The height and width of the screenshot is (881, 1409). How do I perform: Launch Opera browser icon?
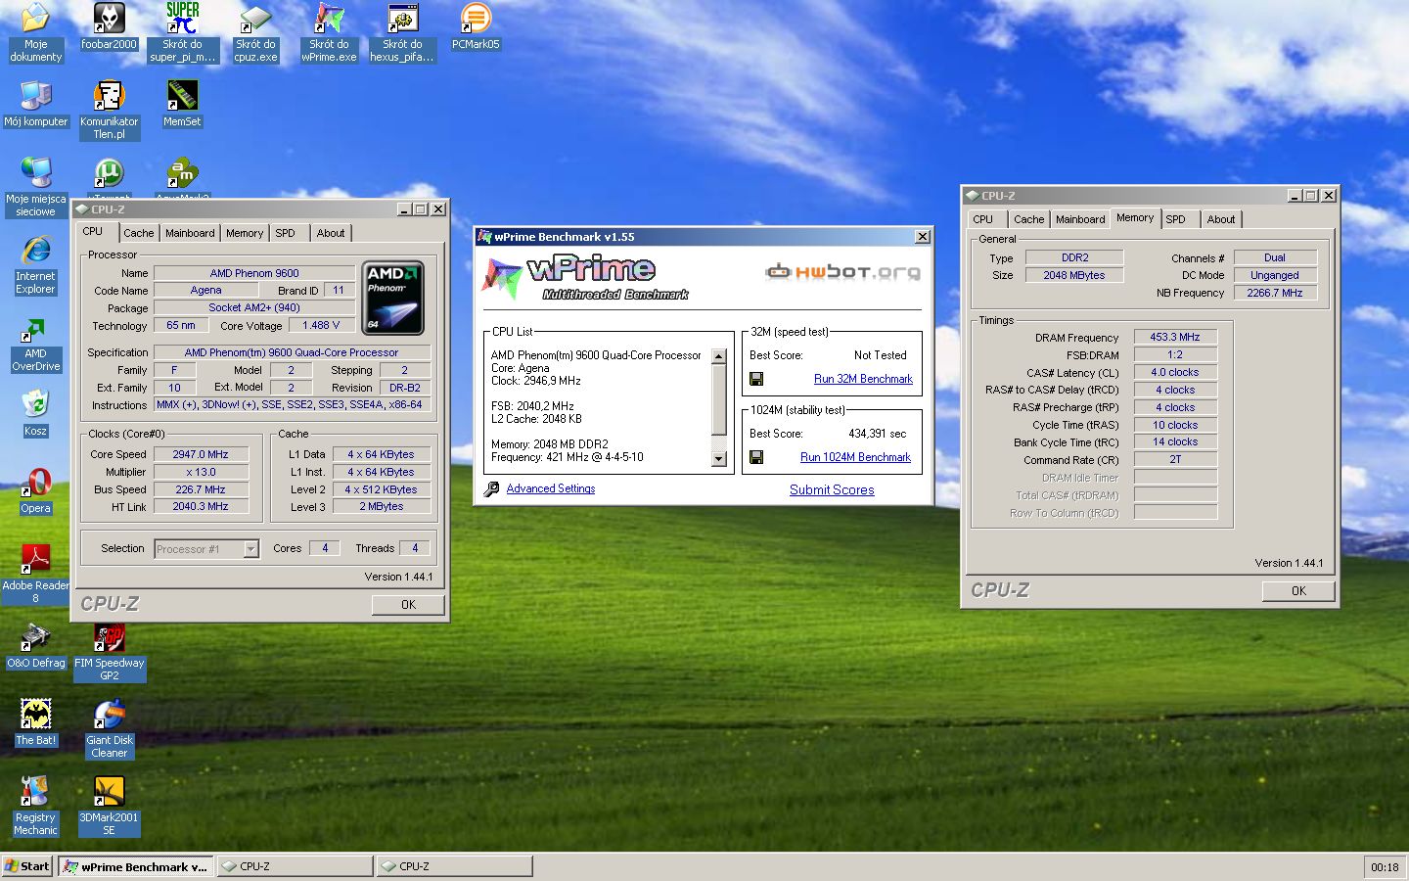[x=35, y=490]
